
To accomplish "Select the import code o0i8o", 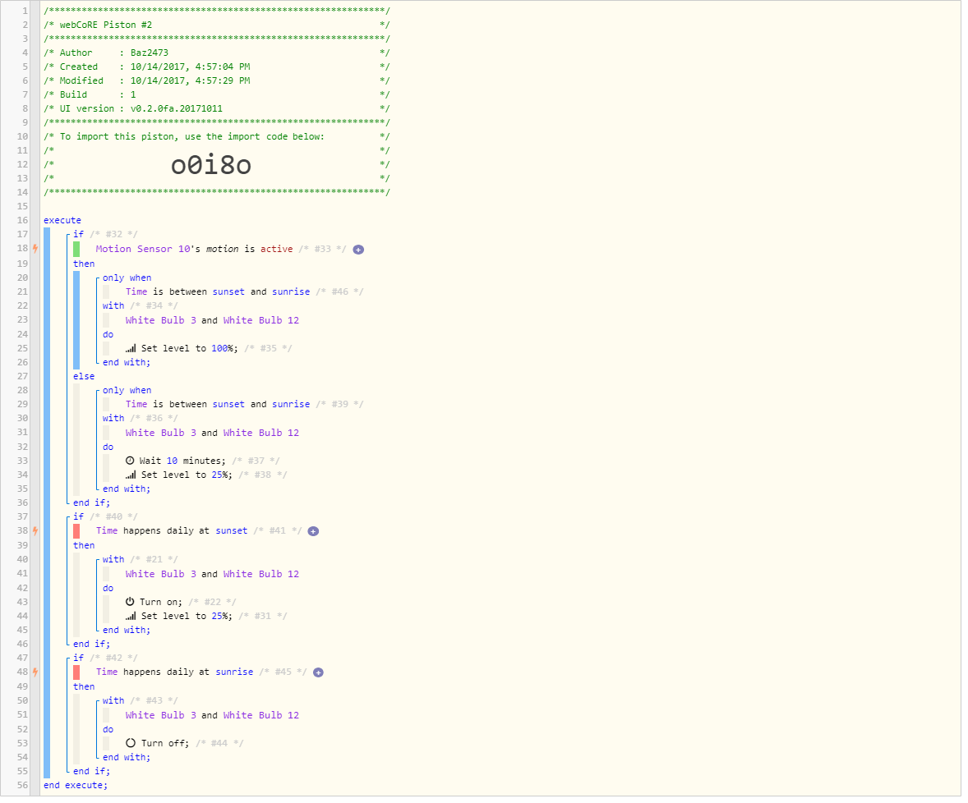I will click(x=212, y=166).
